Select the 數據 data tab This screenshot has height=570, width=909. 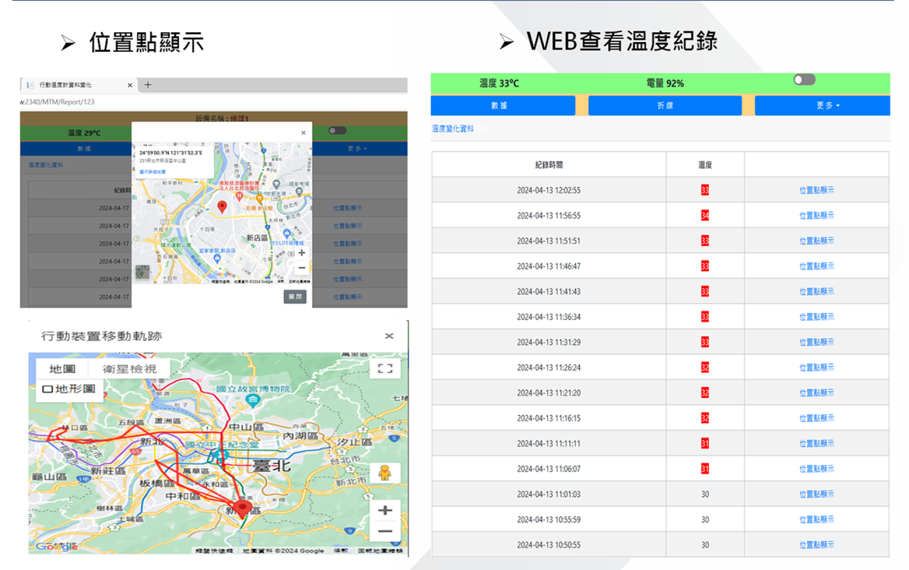pyautogui.click(x=499, y=106)
